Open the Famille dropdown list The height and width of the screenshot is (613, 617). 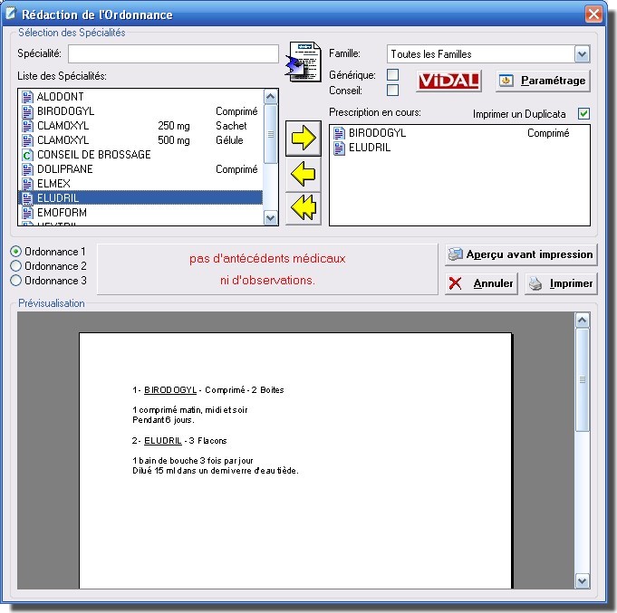[582, 54]
